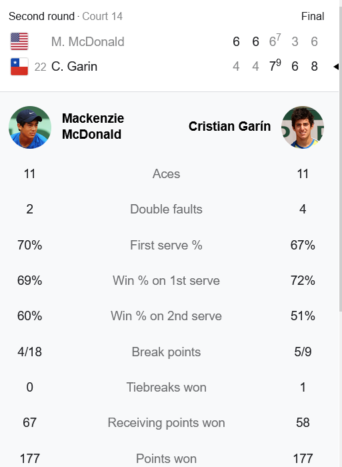
Task: Select M. McDonald in the scoreboard
Action: point(87,41)
